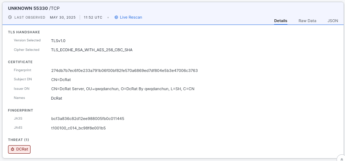Select the TLSv1.0 version value
The image size is (345, 161).
coord(58,41)
